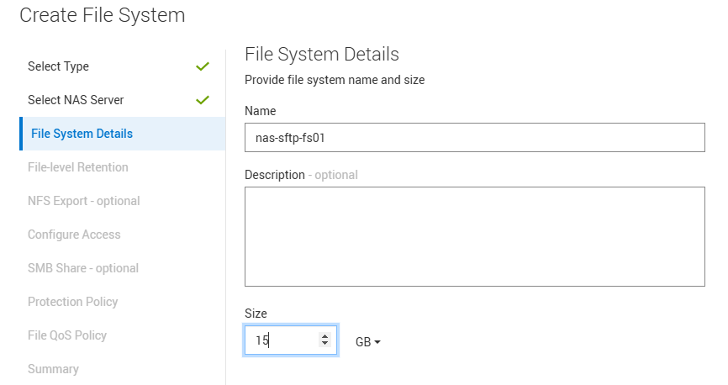Select the File System Details step

click(82, 134)
